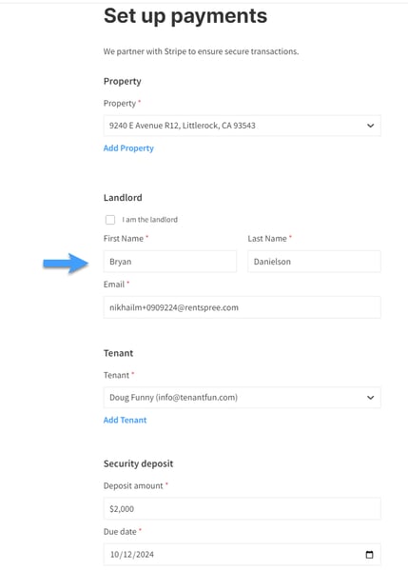Follow the Add Property link
The image size is (408, 570).
coord(128,147)
